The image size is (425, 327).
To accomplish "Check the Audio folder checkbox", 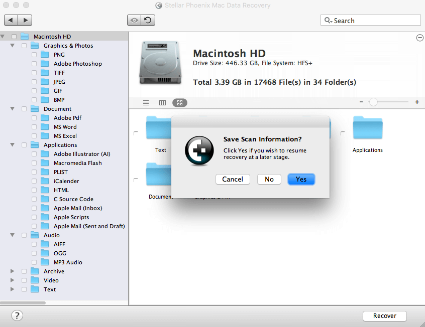I will [x=24, y=235].
